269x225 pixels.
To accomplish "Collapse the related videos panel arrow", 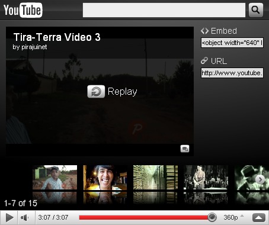I will (259, 218).
